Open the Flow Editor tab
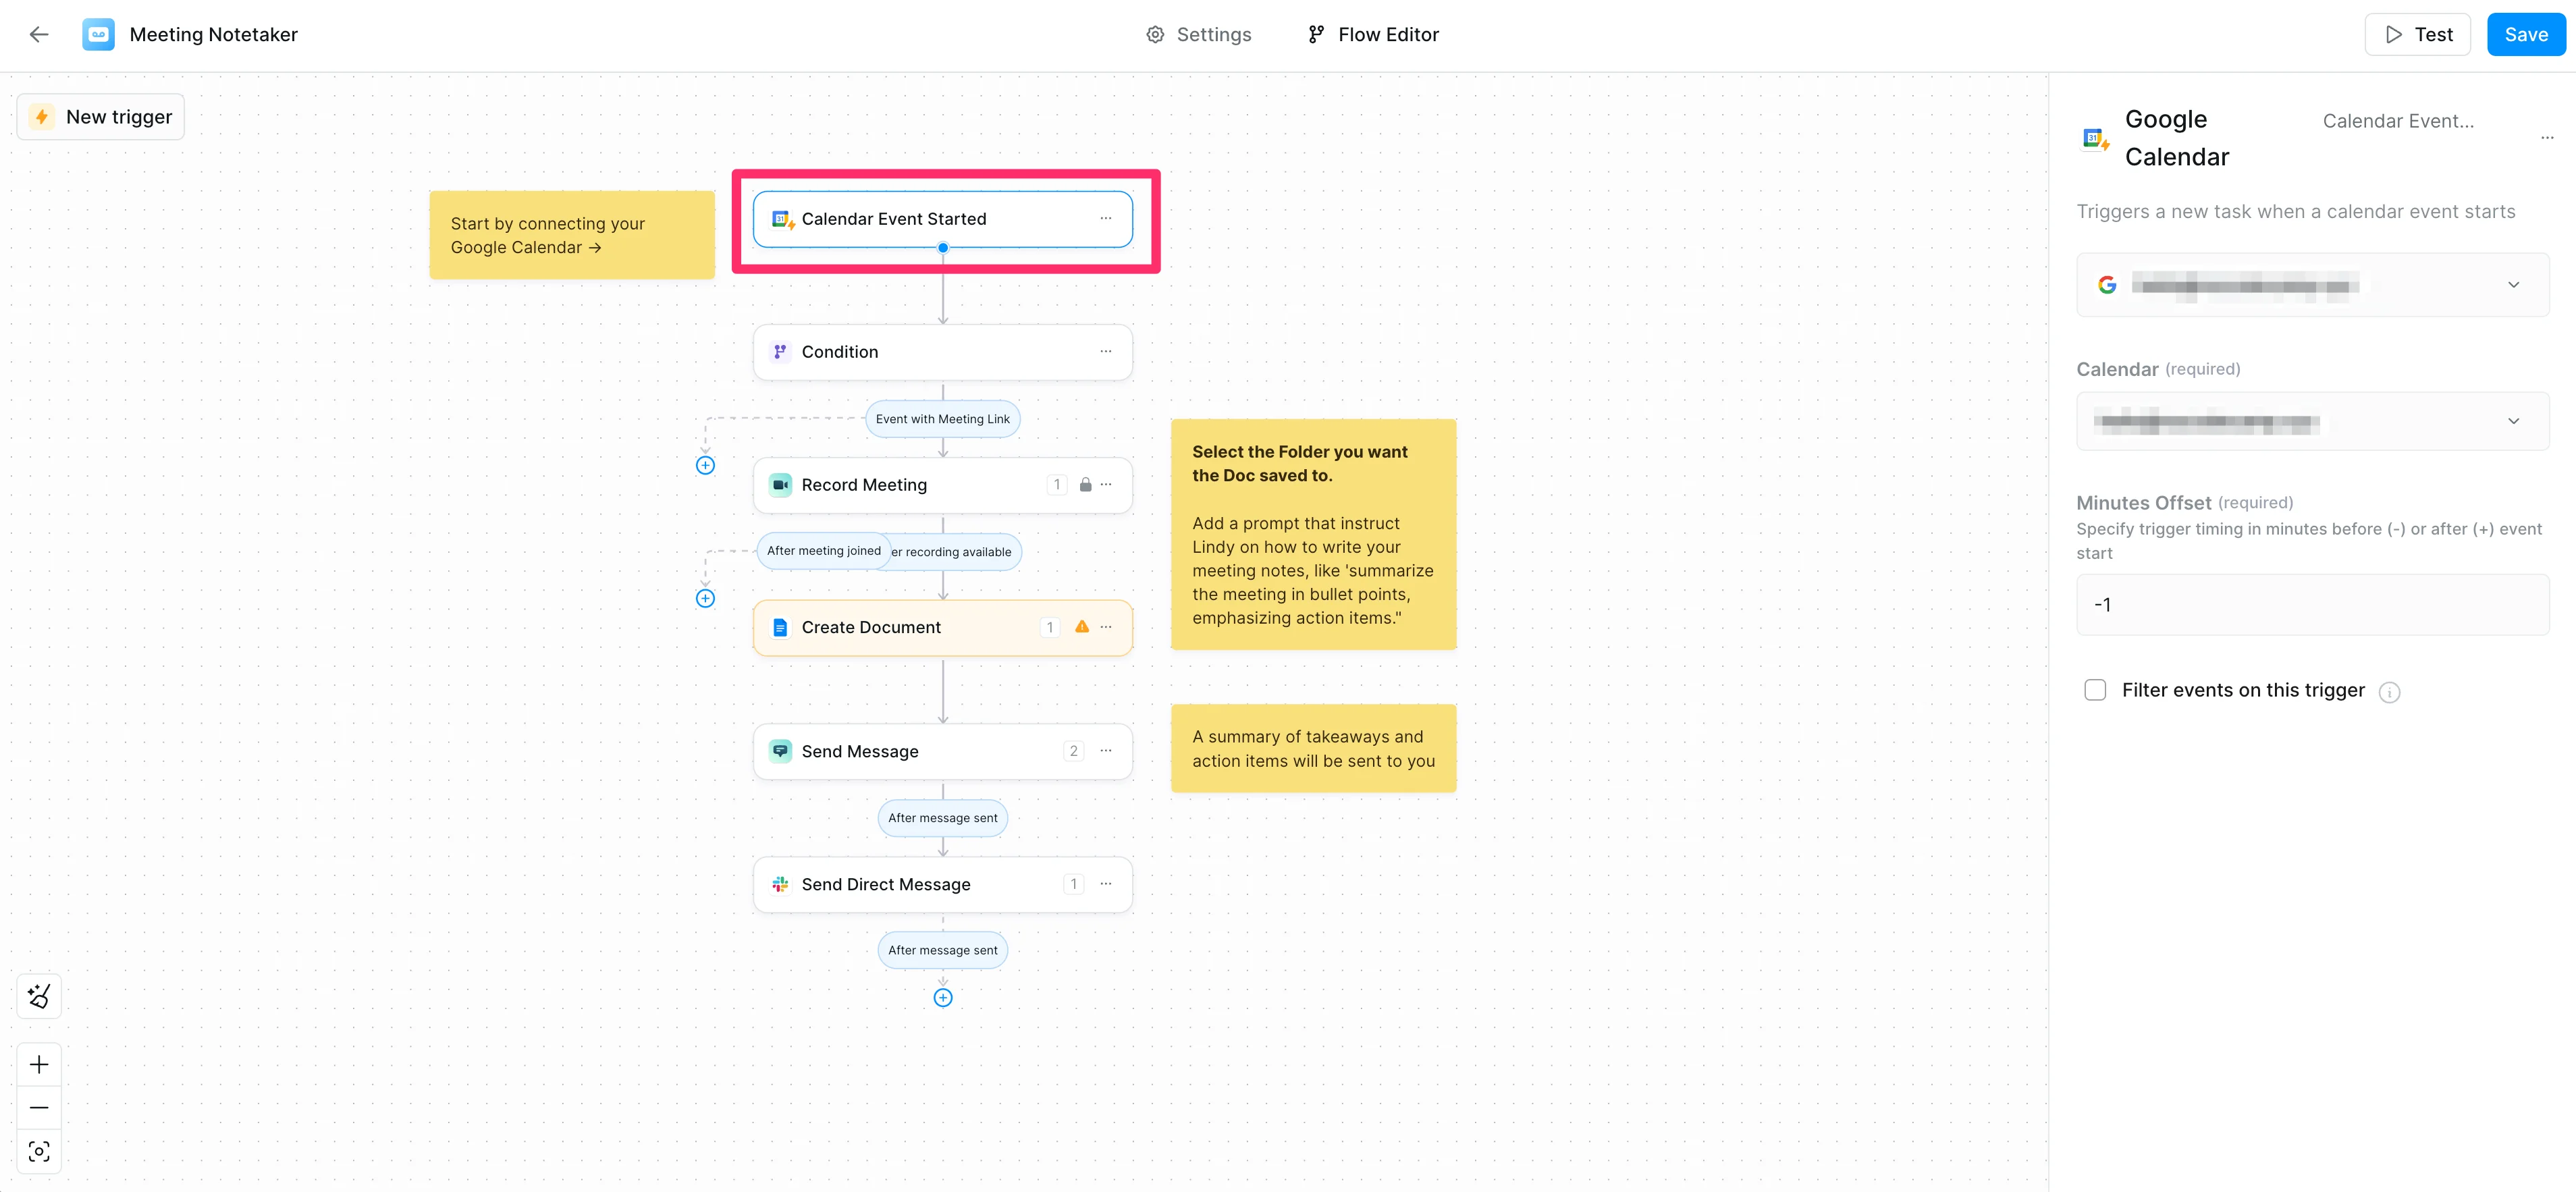Image resolution: width=2576 pixels, height=1192 pixels. (x=1373, y=35)
